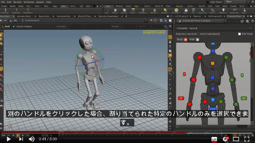Screen dimensions: 255x143
Task: Switch to theater mode icon
Action: [x=236, y=139]
